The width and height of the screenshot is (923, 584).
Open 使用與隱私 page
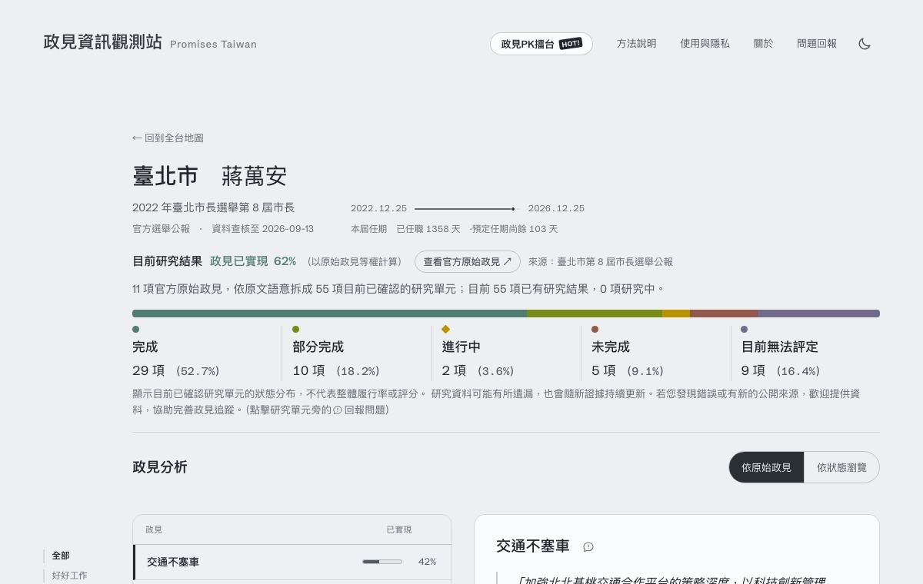click(705, 44)
